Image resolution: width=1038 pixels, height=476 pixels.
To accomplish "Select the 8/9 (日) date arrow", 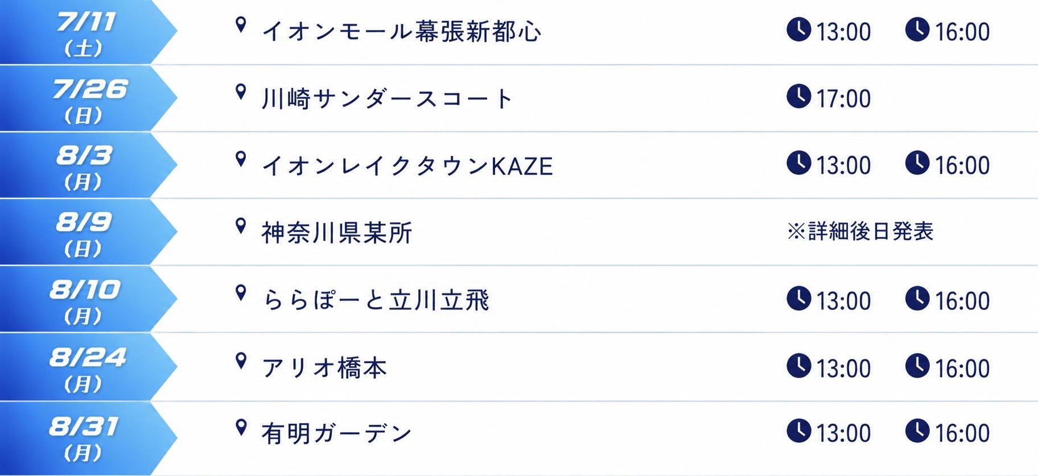I will [x=88, y=232].
